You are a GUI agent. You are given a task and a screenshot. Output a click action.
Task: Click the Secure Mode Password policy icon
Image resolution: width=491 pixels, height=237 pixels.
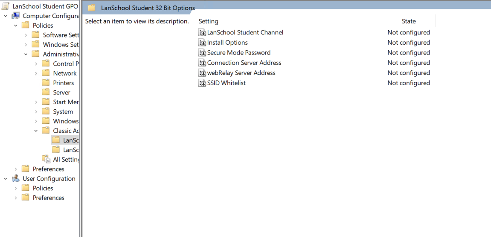[x=202, y=53]
